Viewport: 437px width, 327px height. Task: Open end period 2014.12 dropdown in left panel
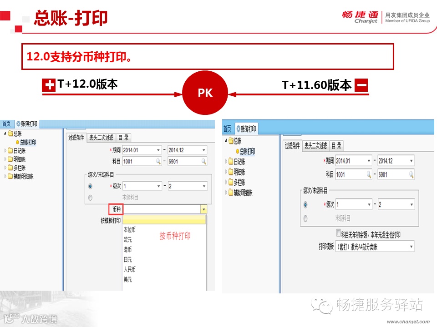204,150
